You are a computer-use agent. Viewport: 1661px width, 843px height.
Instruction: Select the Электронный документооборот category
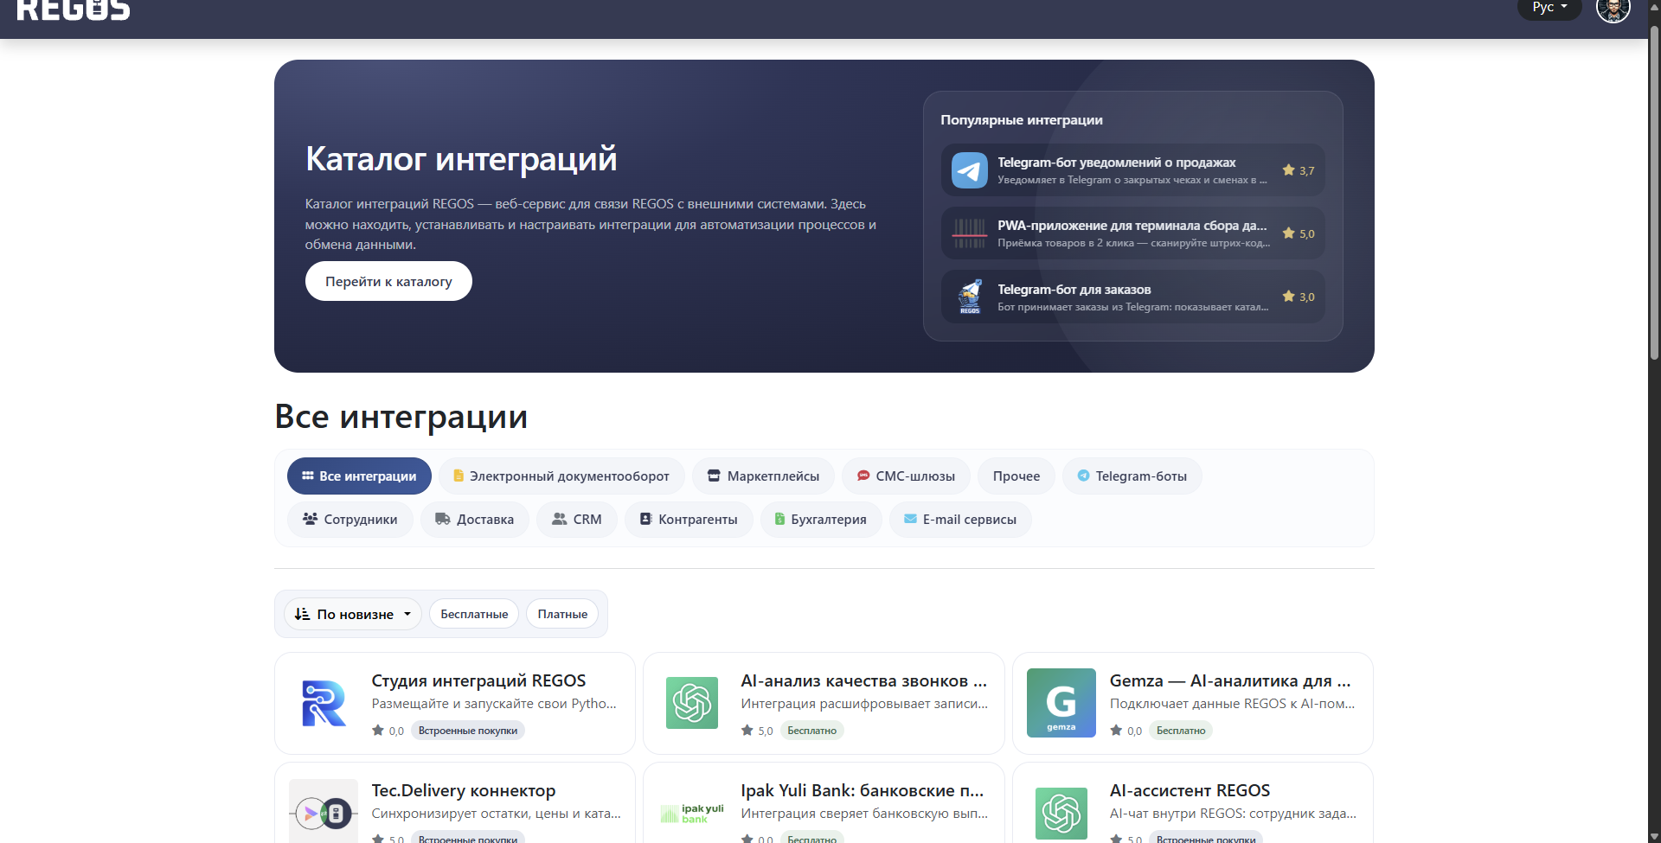561,476
